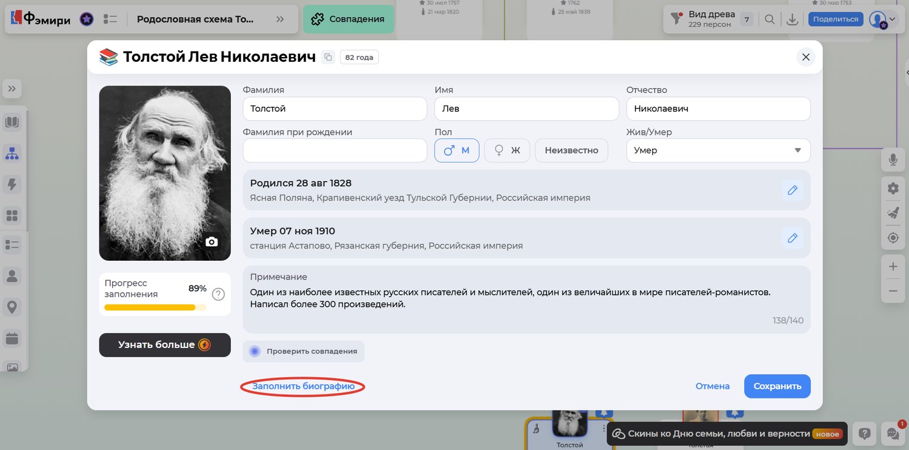Screen dimensions: 909x450
Task: Open the lightning bolt sidebar icon
Action: tap(12, 184)
